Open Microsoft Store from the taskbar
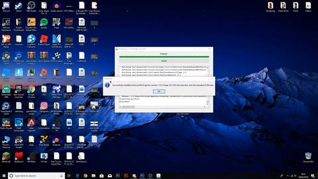 pyautogui.click(x=101, y=176)
